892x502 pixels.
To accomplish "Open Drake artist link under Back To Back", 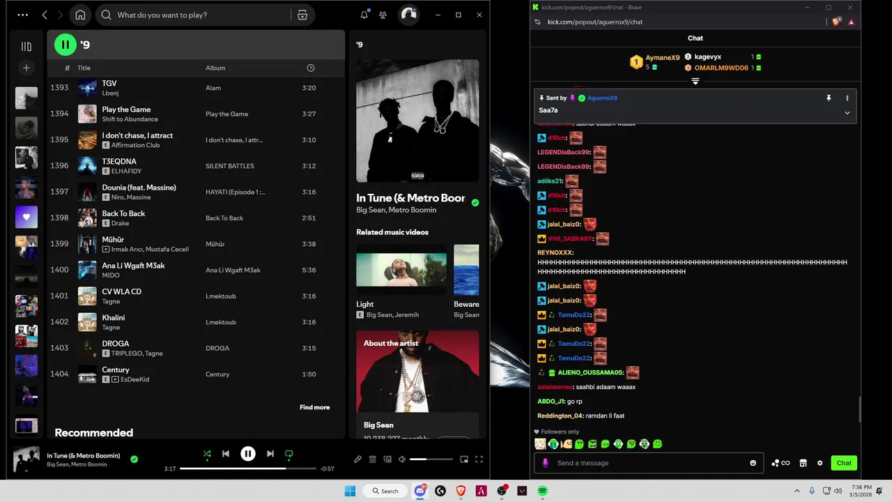I will click(x=120, y=223).
